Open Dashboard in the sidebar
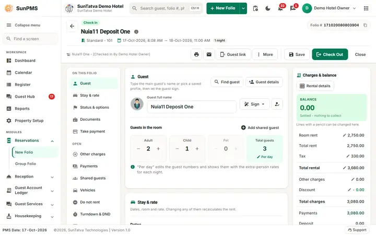This screenshot has height=235, width=376. tap(30, 61)
